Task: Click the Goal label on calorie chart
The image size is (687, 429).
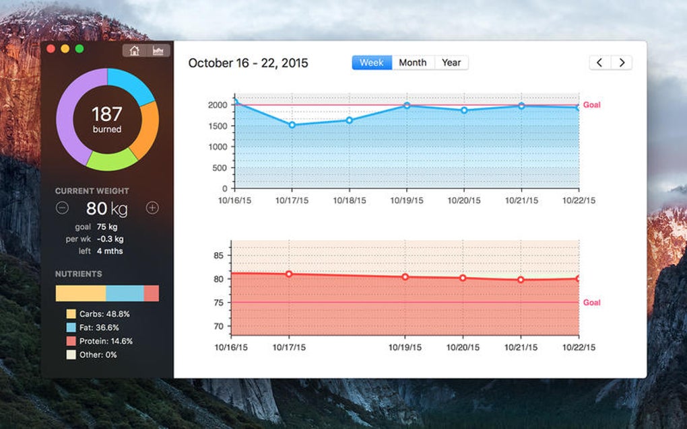Action: (591, 105)
